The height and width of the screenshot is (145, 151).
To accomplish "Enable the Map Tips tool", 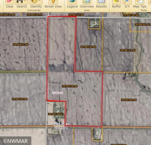I will coord(139,4).
